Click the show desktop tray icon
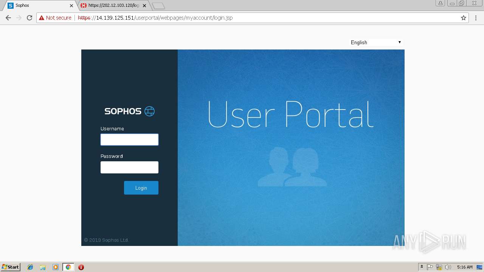Image resolution: width=484 pixels, height=272 pixels. tap(479, 267)
